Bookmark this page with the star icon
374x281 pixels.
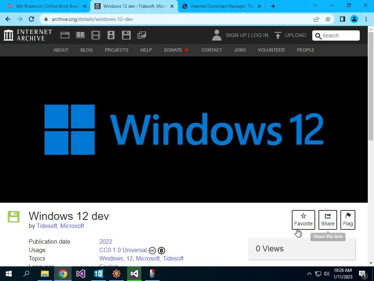tap(328, 19)
